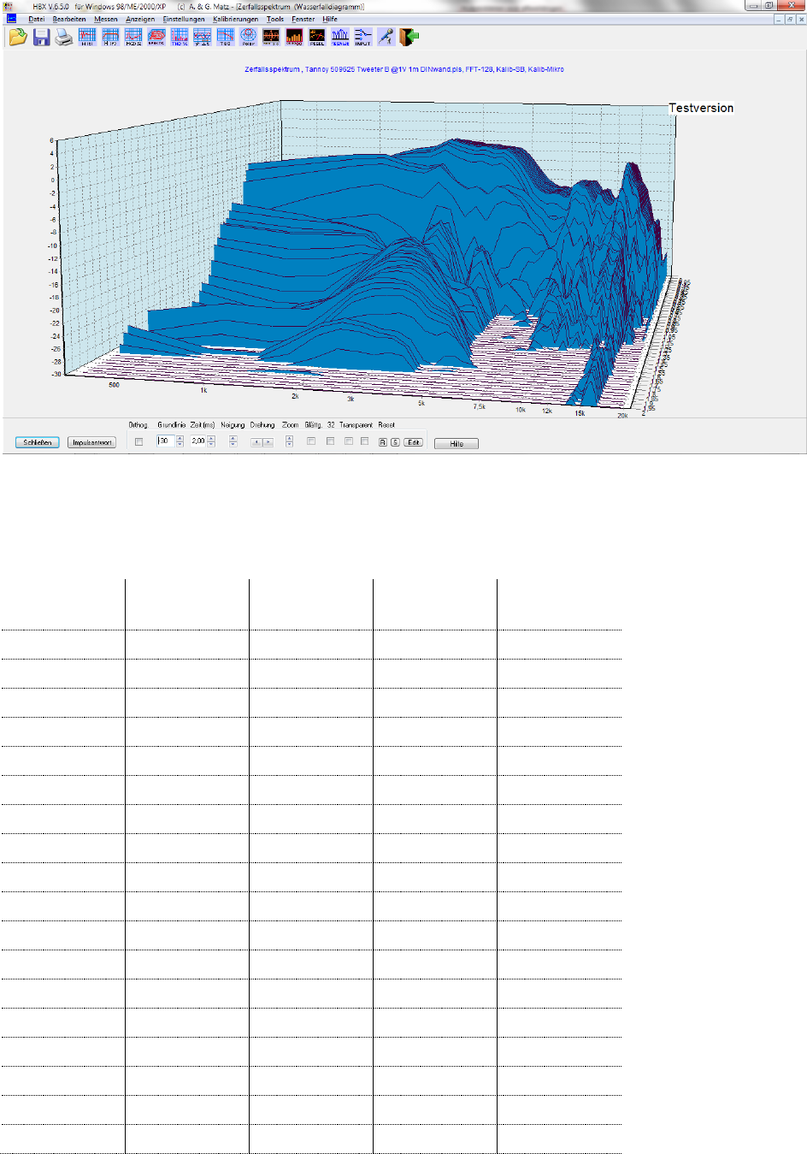Increase Zeit (ms) with up arrow
The width and height of the screenshot is (807, 1154).
pyautogui.click(x=211, y=439)
